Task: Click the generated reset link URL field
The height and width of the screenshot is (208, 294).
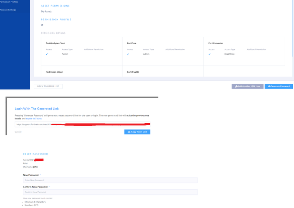Action: [82, 124]
